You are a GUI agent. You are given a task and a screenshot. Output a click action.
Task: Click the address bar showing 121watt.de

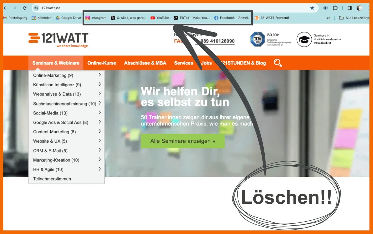tap(170, 8)
